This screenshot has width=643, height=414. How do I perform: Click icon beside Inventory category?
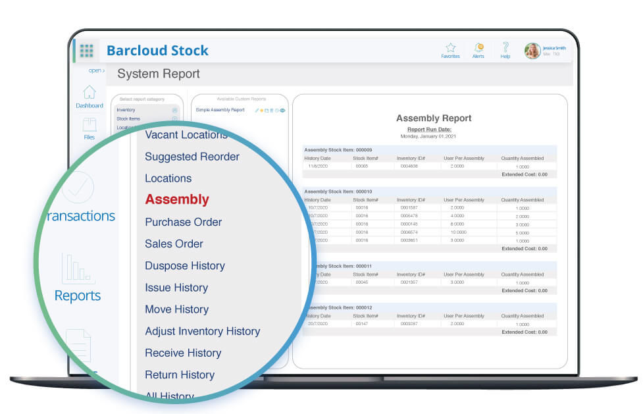click(174, 111)
